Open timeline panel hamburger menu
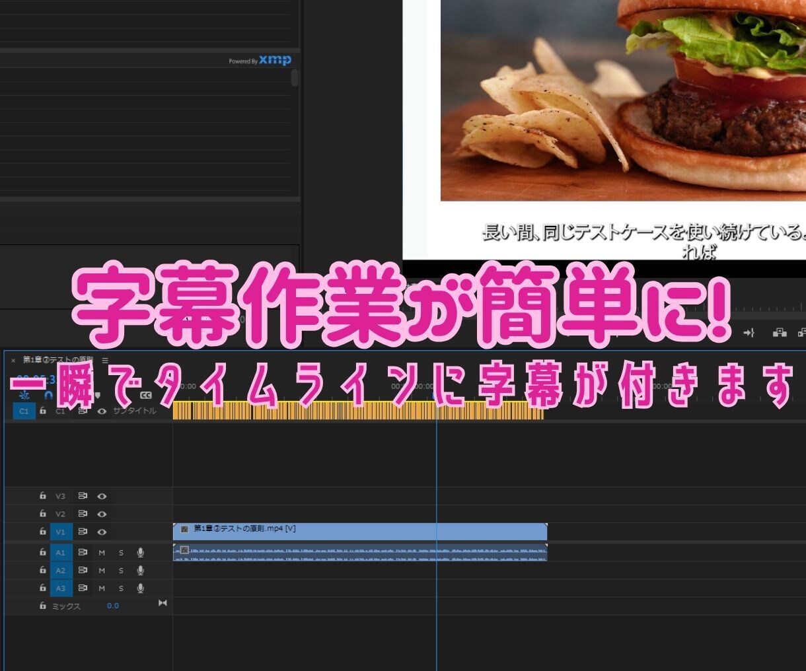 105,360
